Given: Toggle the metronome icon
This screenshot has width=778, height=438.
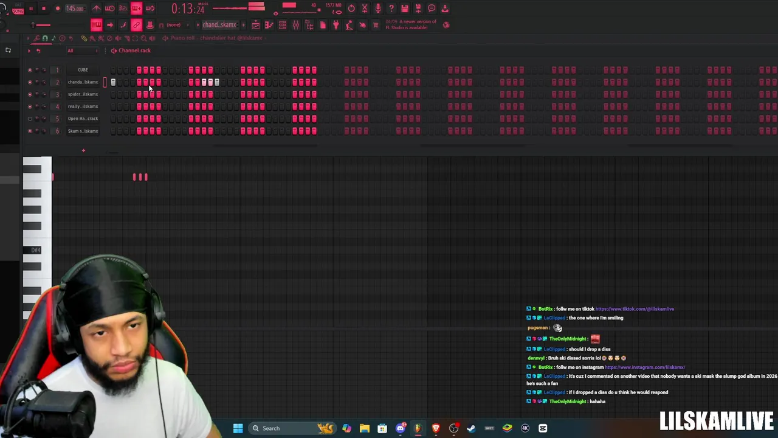Looking at the screenshot, I should tap(96, 9).
